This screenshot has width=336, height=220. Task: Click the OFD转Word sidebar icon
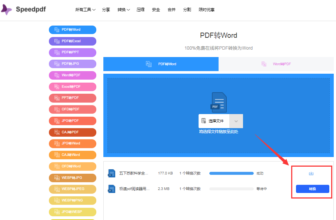tap(57, 166)
